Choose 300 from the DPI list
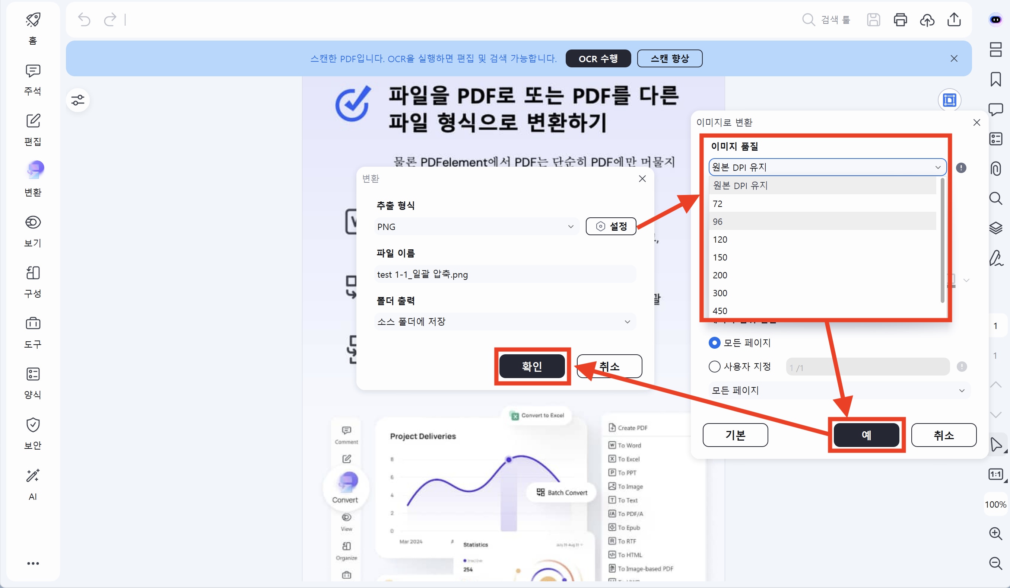 [720, 293]
